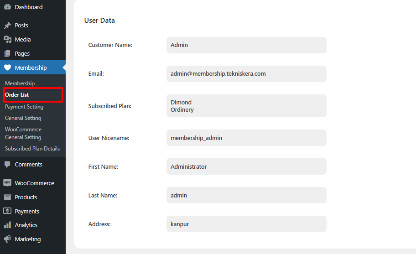This screenshot has height=254, width=416.
Task: Open the Order List submenu item
Action: 17,95
